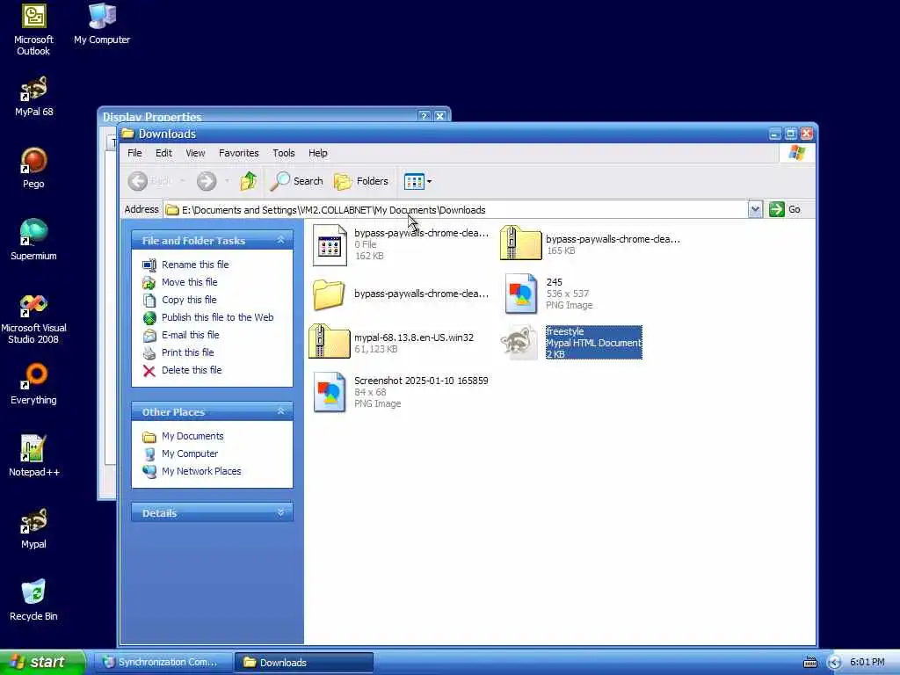This screenshot has height=675, width=900.
Task: Open the Tools menu
Action: tap(284, 153)
